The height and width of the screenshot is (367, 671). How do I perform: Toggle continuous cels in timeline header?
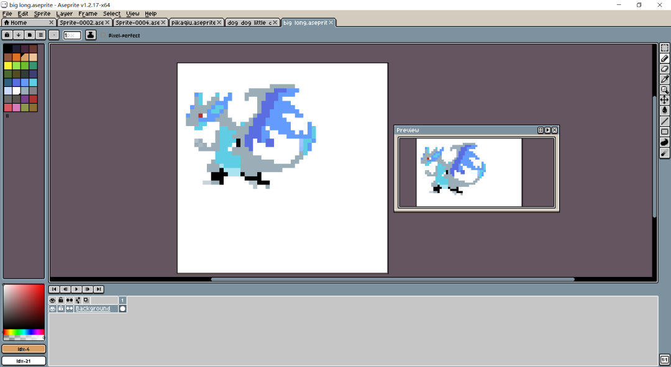[70, 301]
